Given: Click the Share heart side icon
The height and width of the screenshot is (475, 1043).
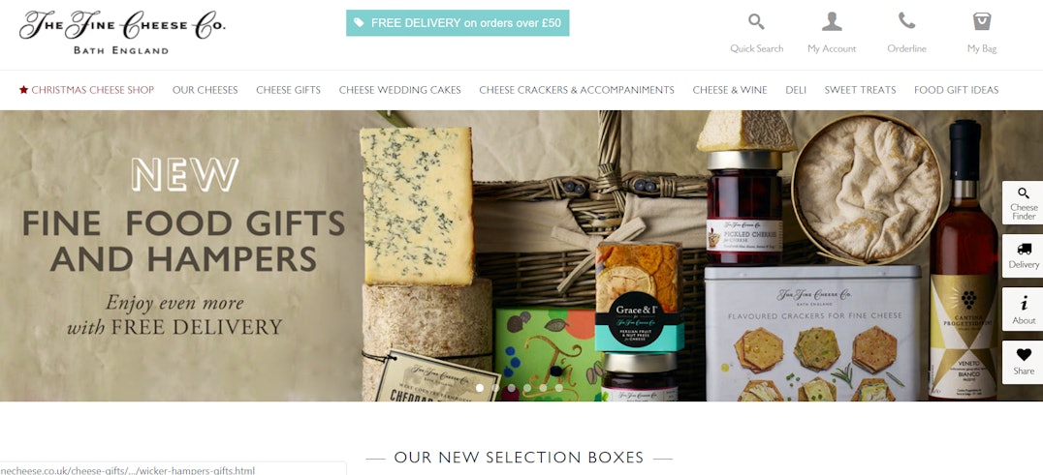Looking at the screenshot, I should pyautogui.click(x=1023, y=362).
